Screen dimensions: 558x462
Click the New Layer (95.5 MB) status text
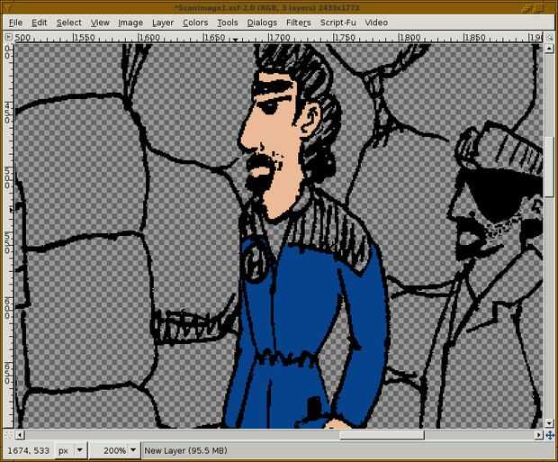185,450
